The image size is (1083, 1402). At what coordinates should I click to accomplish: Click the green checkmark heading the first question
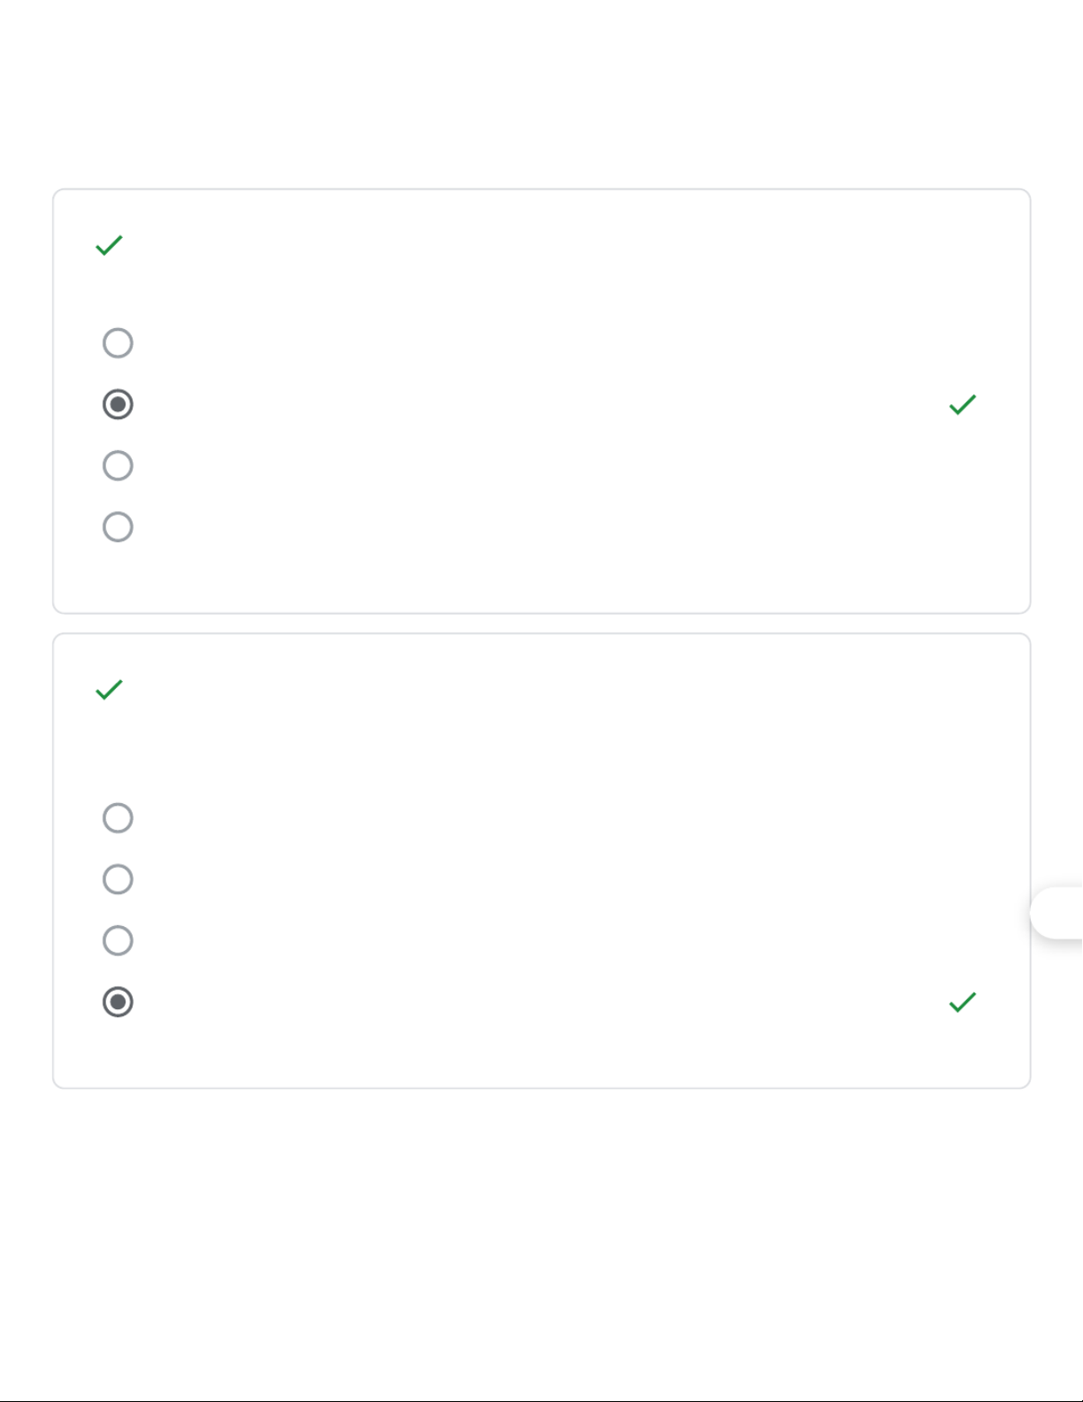(x=109, y=245)
